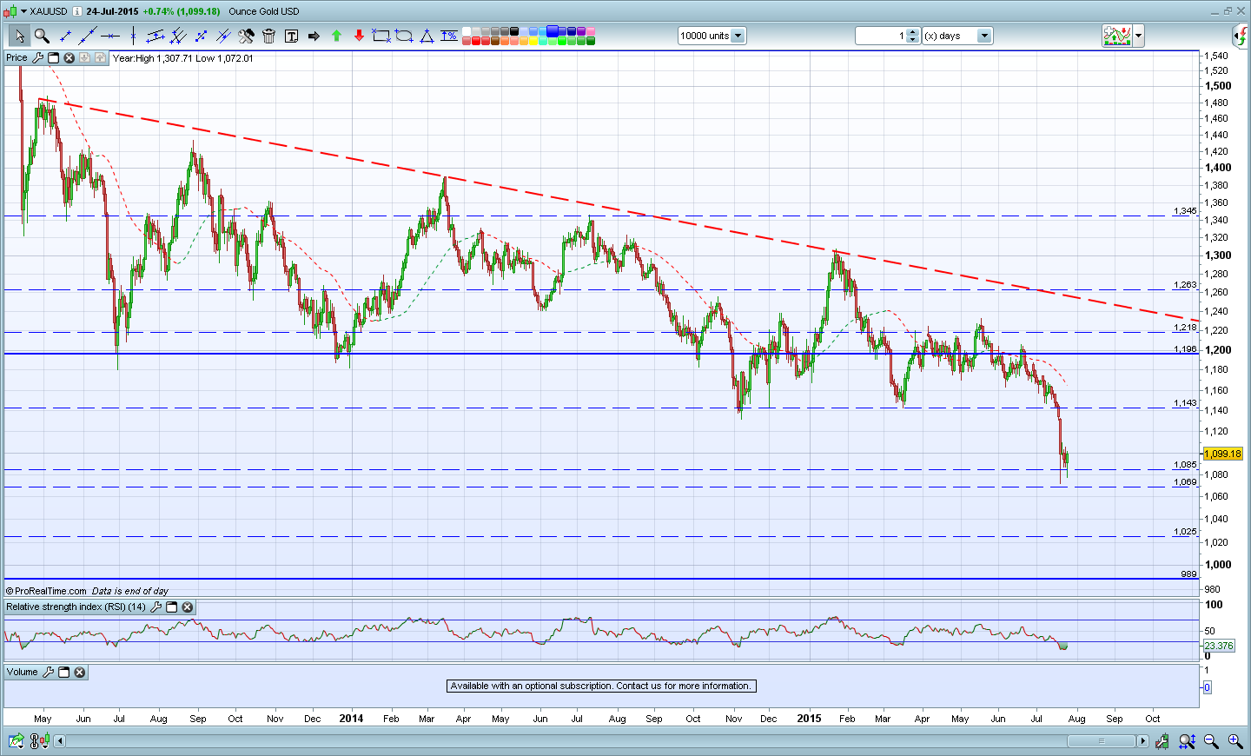The image size is (1251, 756).
Task: Open the add indicator chart icon
Action: click(1117, 36)
